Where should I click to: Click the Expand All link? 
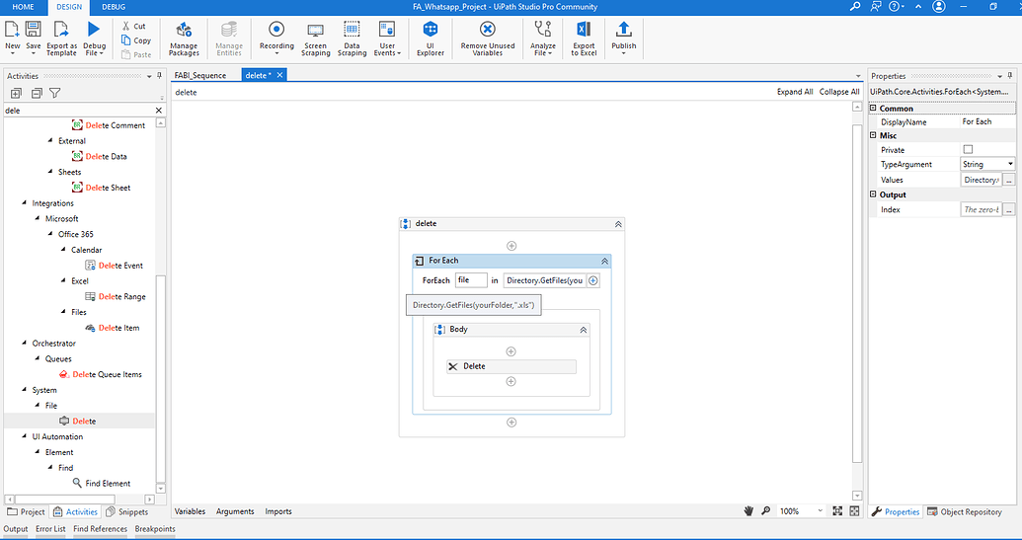click(x=795, y=92)
